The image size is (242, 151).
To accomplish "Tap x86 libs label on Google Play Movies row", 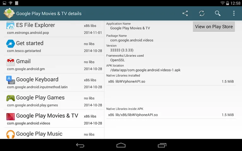I will click(90, 116).
